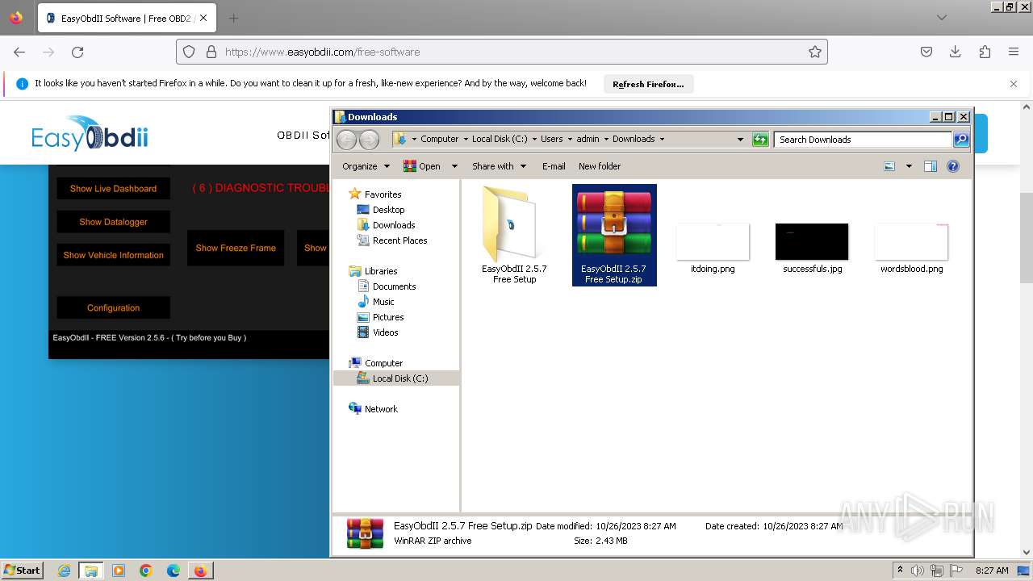Select Network in the navigation pane
The width and height of the screenshot is (1033, 581).
point(381,409)
